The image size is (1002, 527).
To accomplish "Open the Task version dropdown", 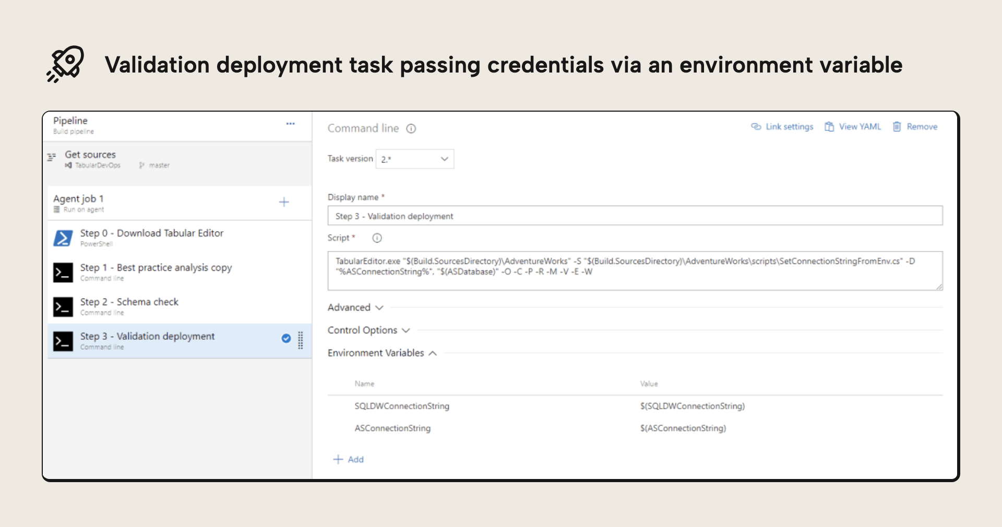I will 415,159.
